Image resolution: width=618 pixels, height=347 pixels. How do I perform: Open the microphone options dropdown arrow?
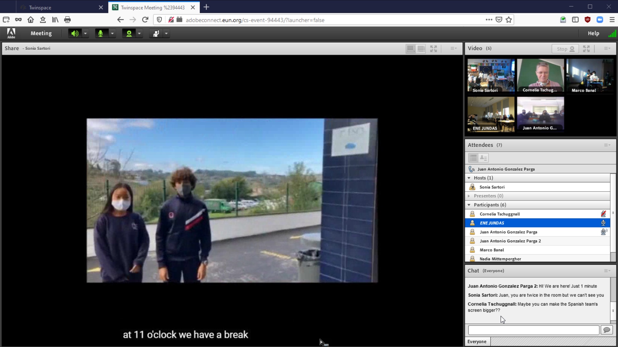[x=112, y=33]
